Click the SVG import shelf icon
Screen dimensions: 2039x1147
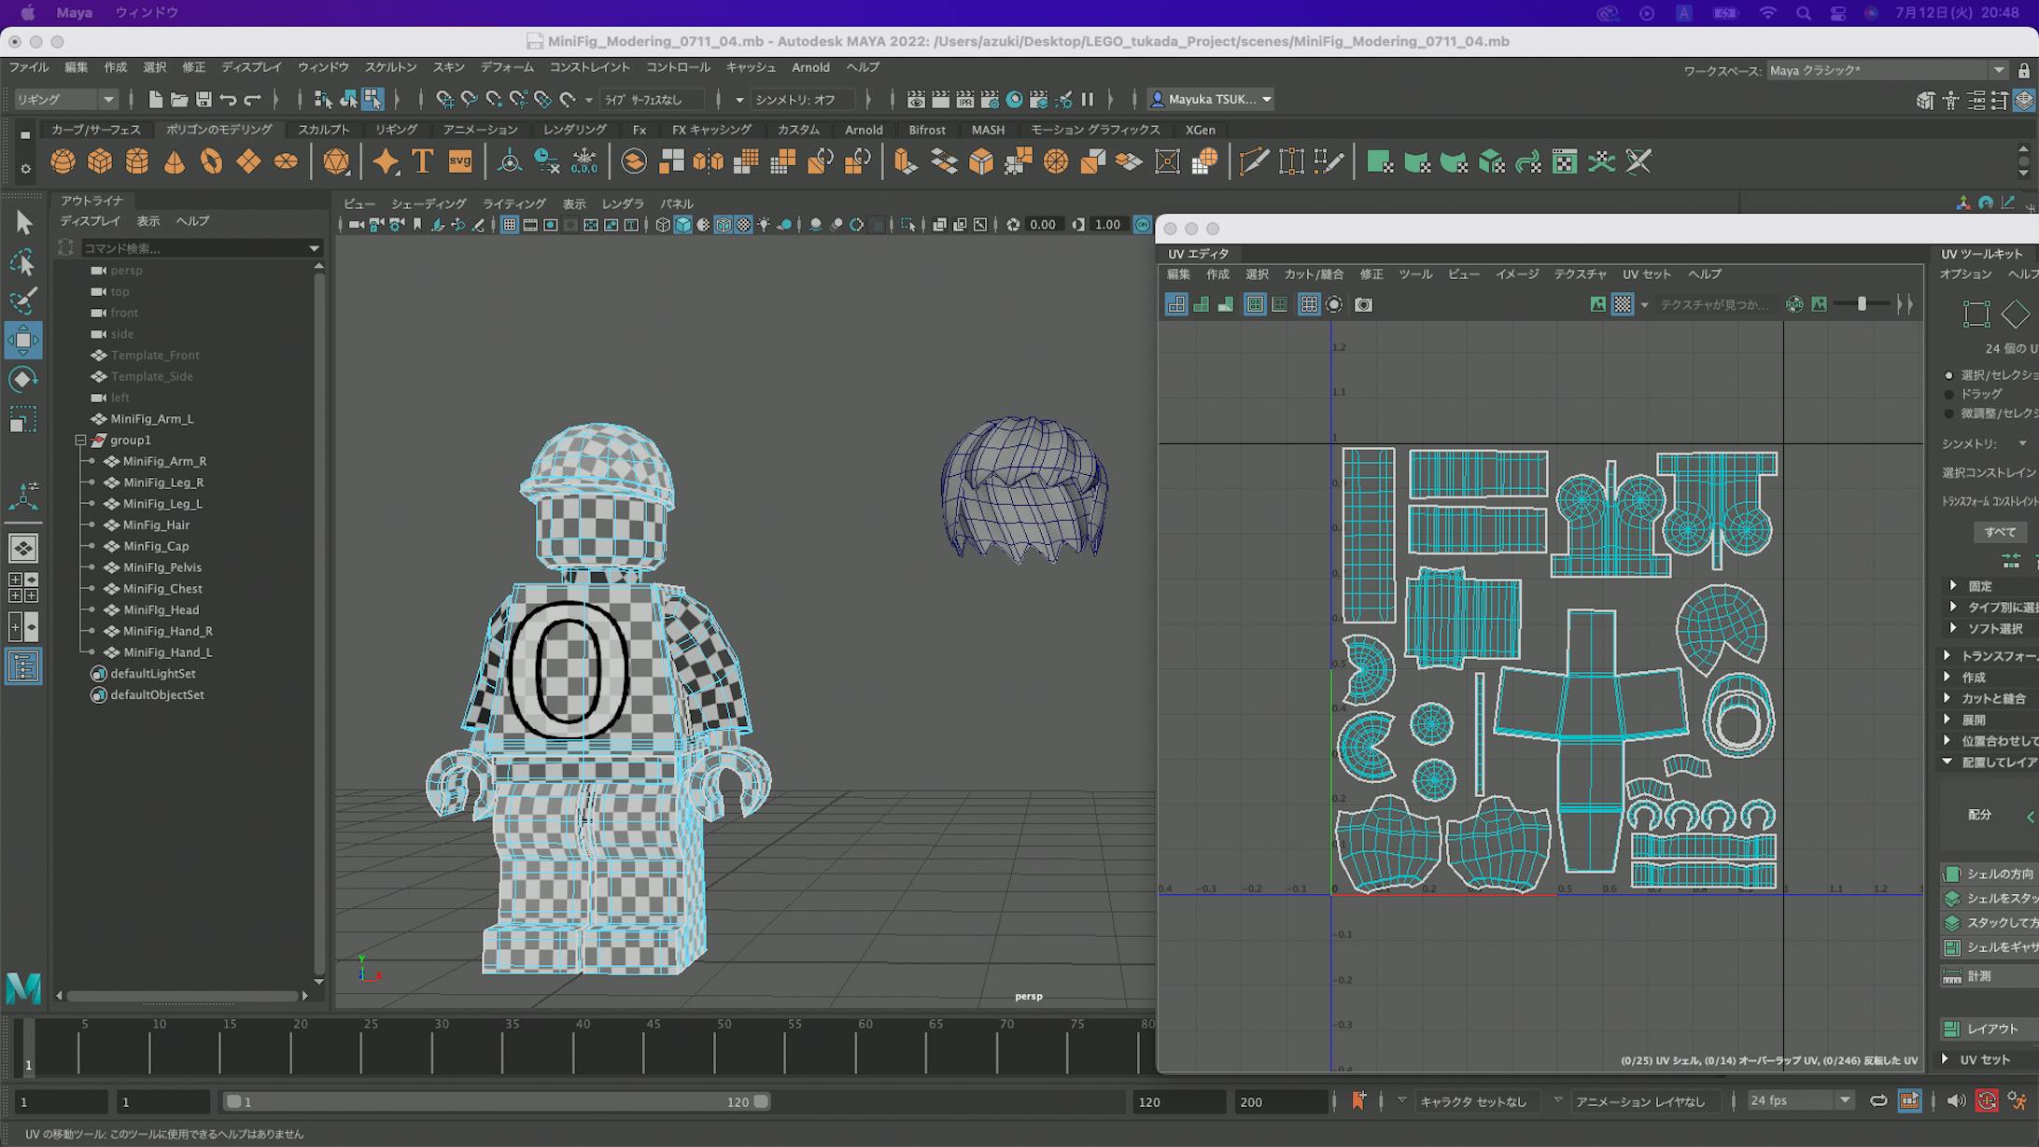click(x=459, y=161)
